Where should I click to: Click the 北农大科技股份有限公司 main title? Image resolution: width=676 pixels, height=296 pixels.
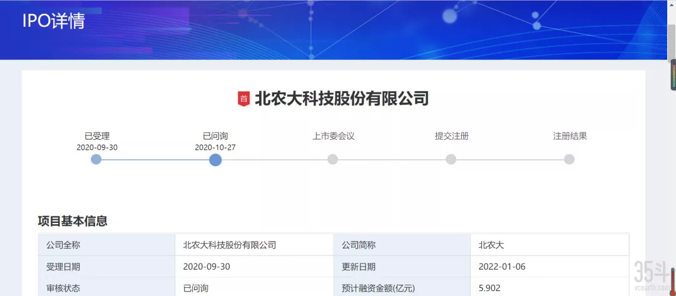(x=342, y=99)
